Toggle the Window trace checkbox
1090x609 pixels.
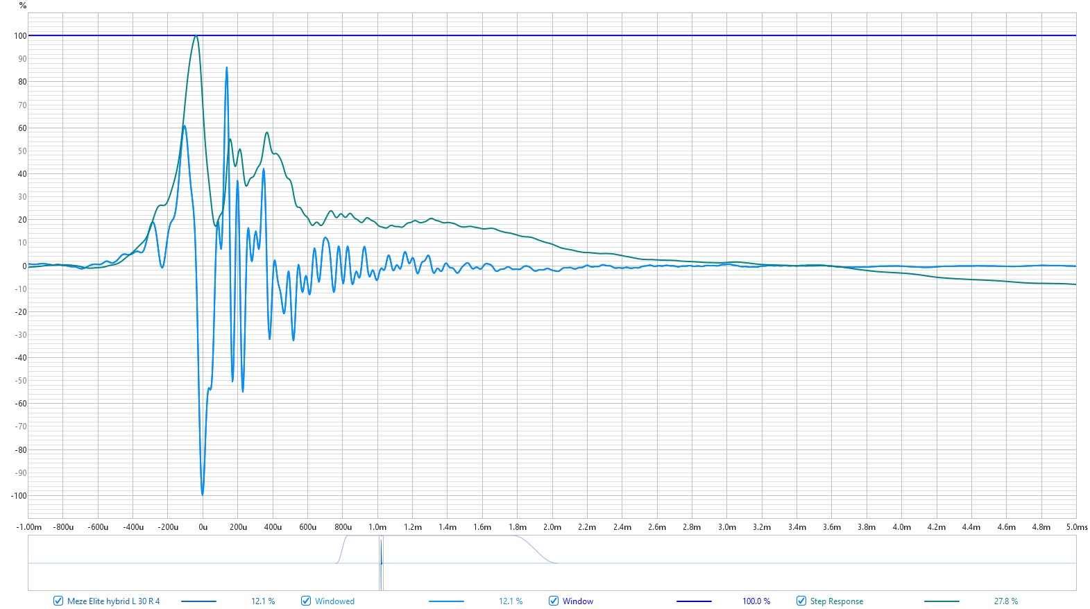click(x=554, y=601)
